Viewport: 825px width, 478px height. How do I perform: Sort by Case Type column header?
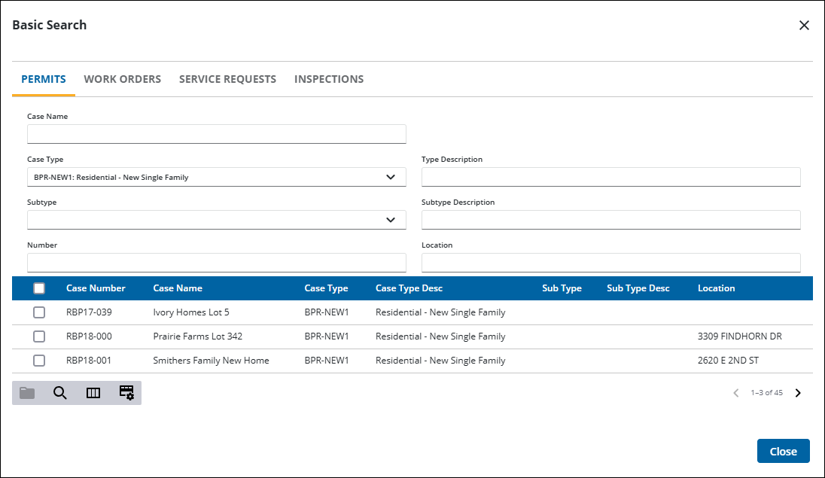[326, 288]
